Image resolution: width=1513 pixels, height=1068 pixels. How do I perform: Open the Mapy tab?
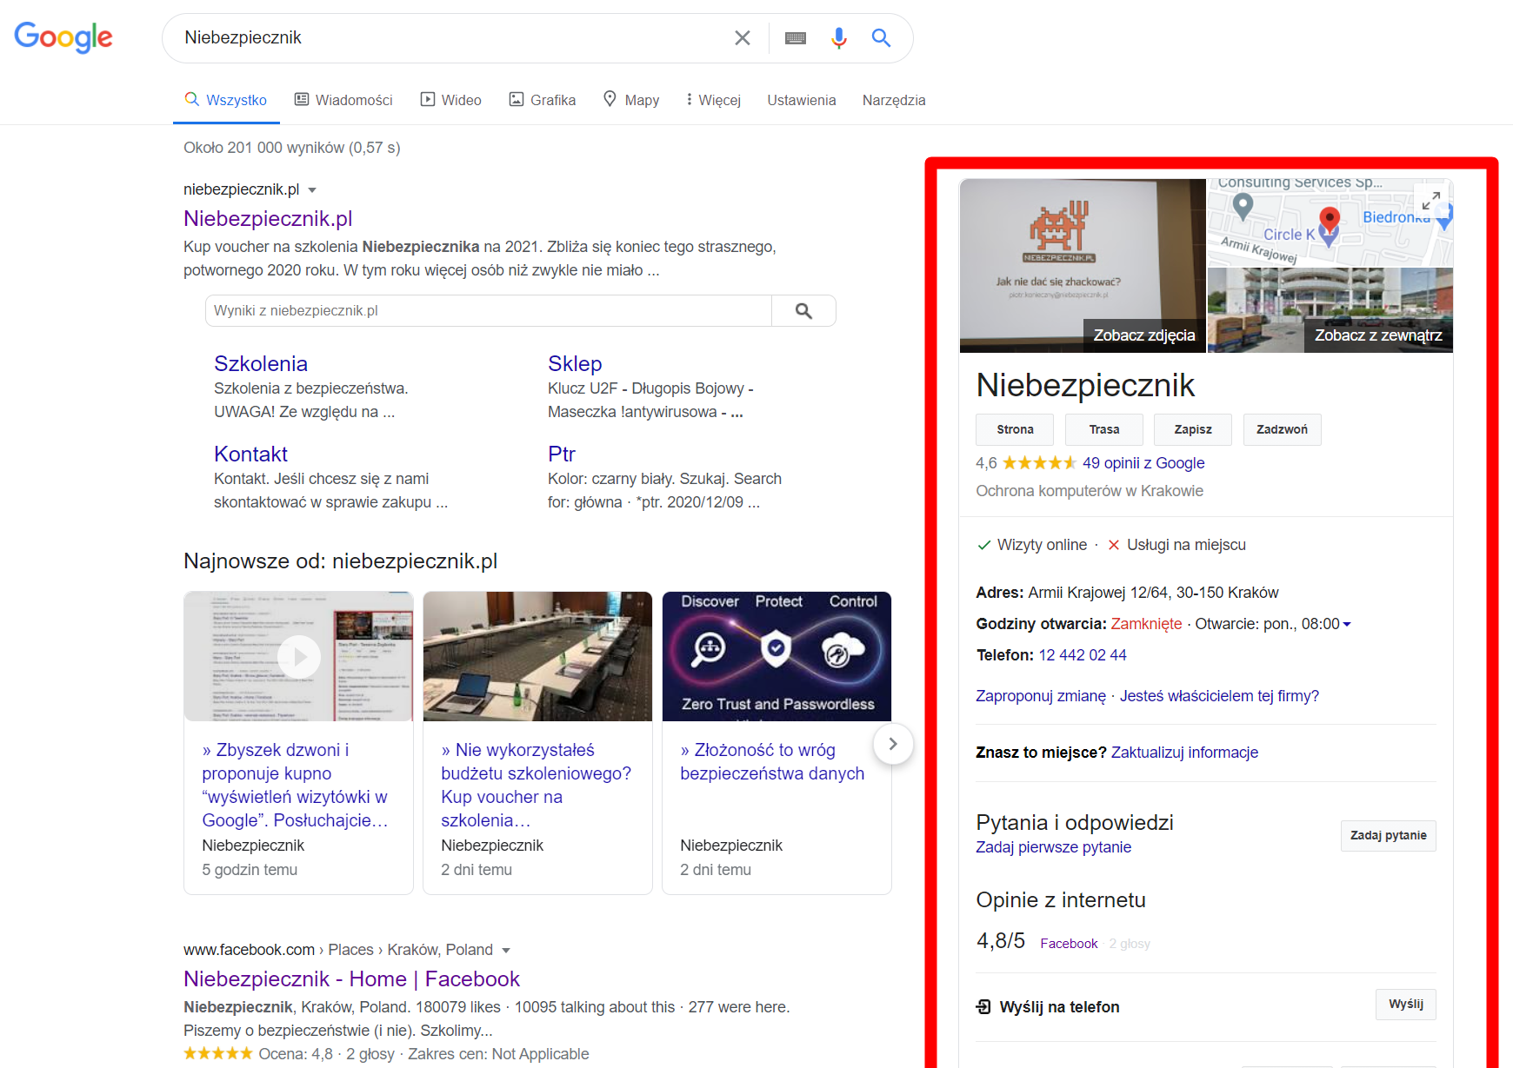tap(631, 100)
